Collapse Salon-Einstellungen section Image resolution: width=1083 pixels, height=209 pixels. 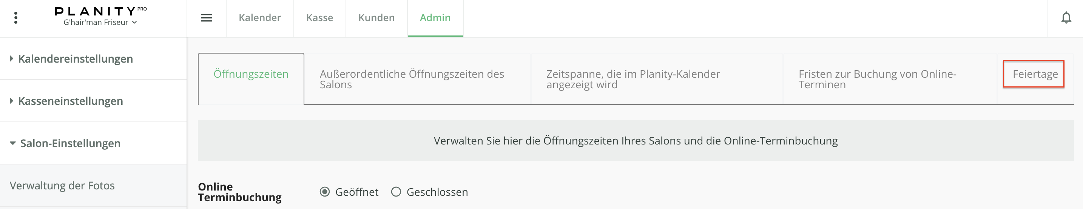pyautogui.click(x=70, y=143)
